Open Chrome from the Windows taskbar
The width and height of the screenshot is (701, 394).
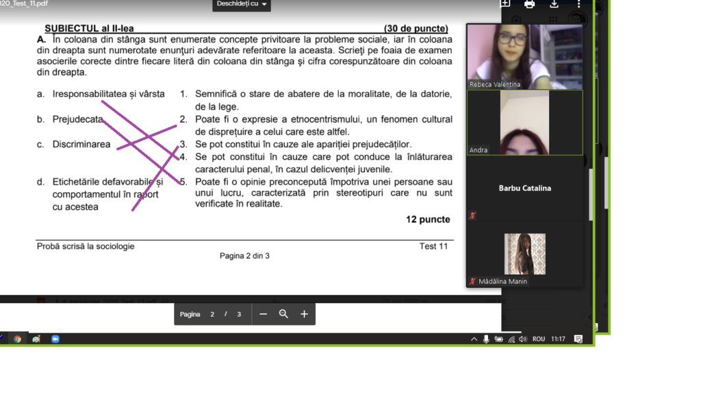pyautogui.click(x=17, y=339)
